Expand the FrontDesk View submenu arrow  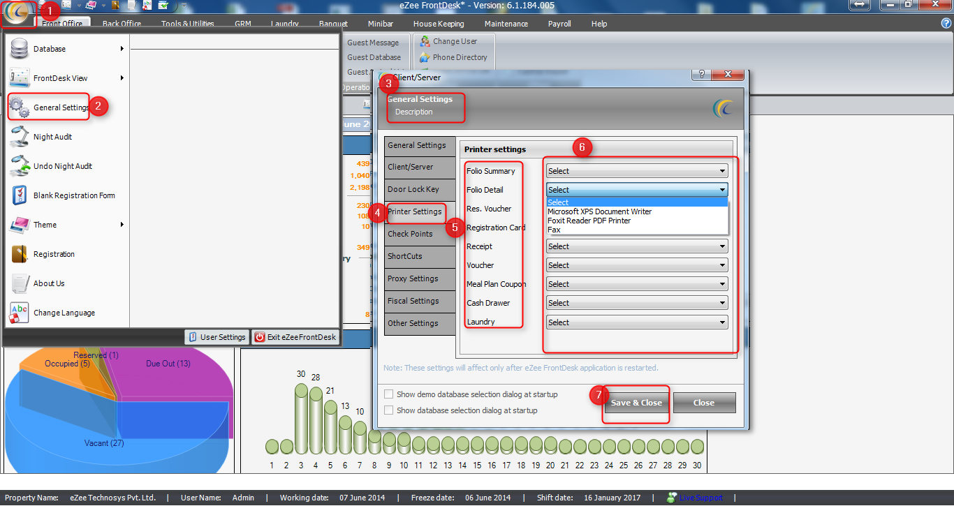click(x=122, y=78)
